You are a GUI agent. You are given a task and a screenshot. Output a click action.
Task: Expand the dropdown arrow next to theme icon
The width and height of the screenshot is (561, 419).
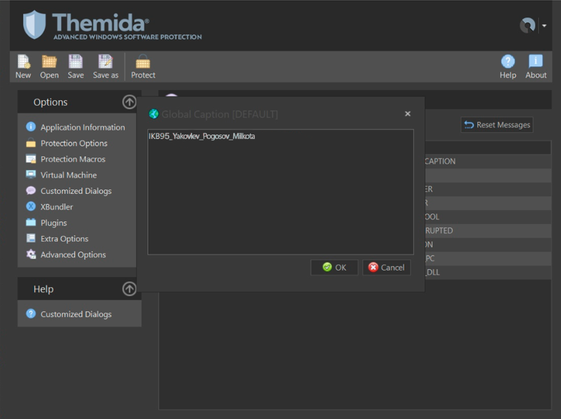pos(544,26)
